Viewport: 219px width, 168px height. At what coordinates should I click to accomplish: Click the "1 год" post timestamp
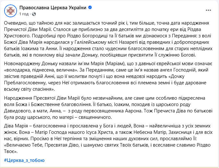click(x=24, y=14)
